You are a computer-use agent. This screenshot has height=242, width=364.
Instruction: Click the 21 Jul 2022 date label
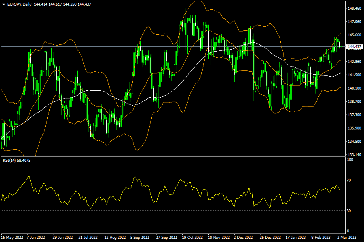(88, 238)
